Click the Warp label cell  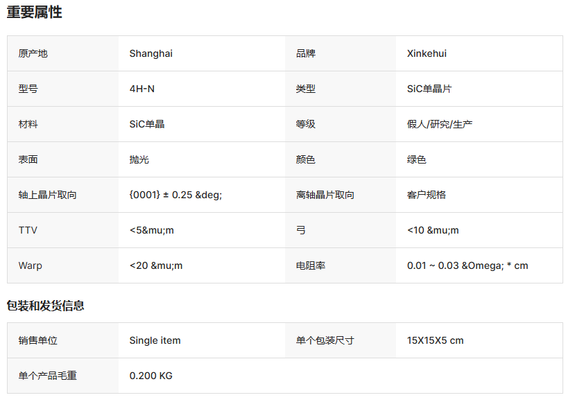pos(62,265)
